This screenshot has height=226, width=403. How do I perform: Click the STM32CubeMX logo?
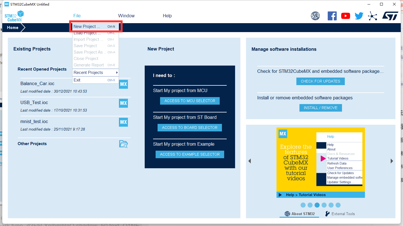(14, 16)
